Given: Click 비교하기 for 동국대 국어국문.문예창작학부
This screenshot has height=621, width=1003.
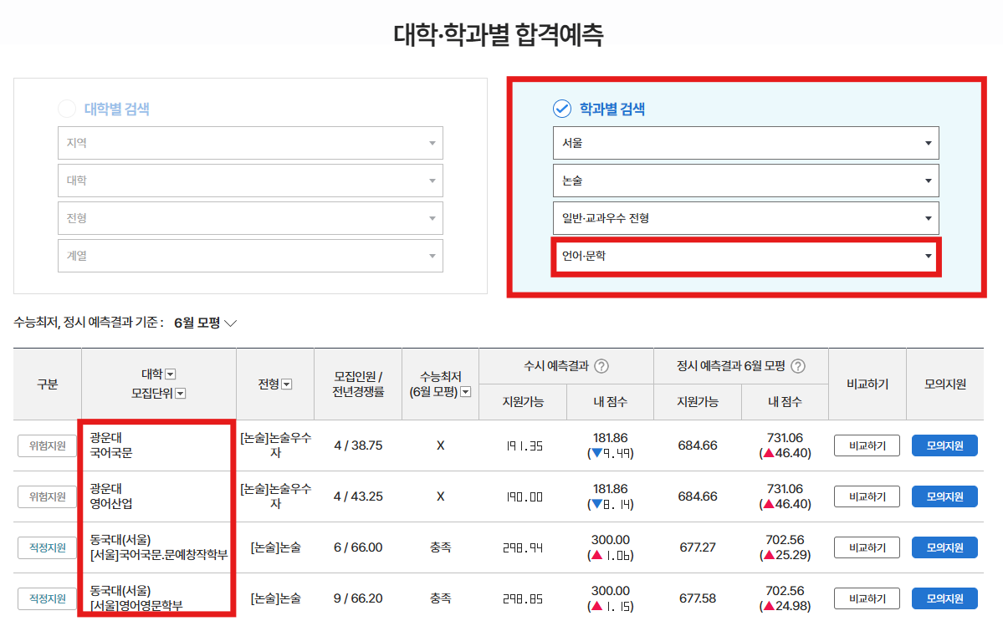Looking at the screenshot, I should (867, 547).
